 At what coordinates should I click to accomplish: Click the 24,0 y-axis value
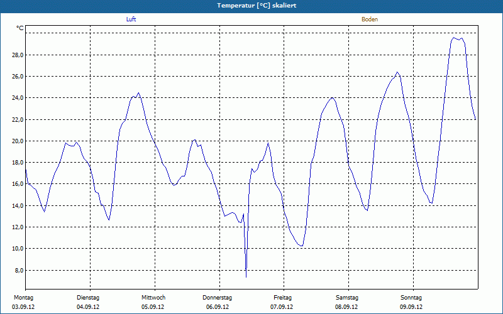(18, 98)
